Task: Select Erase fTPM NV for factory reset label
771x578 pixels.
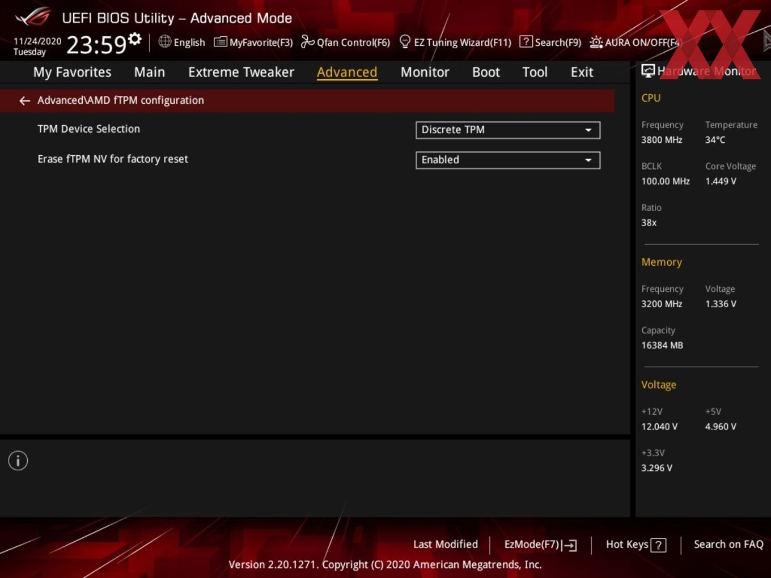Action: [x=113, y=159]
